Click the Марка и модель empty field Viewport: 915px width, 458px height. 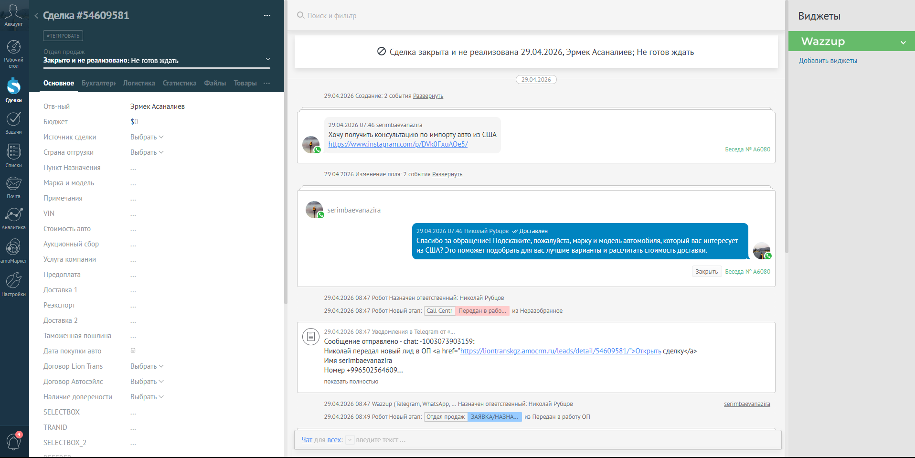[x=133, y=183]
